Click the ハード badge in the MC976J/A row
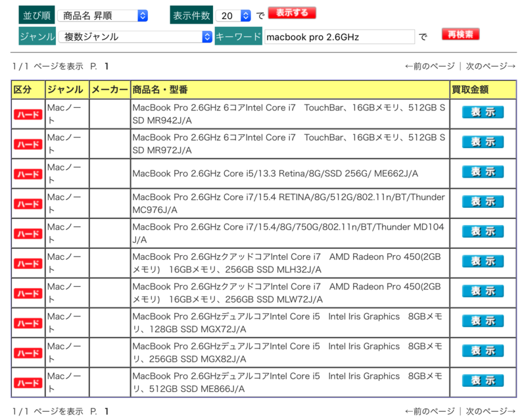Viewport: 526px width, 419px height. click(x=28, y=205)
